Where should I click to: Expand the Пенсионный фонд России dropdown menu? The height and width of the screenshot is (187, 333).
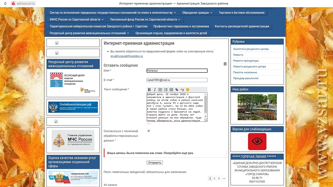(x=145, y=19)
